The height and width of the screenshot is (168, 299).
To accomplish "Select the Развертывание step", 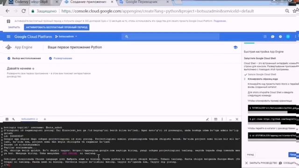I will [x=61, y=58].
